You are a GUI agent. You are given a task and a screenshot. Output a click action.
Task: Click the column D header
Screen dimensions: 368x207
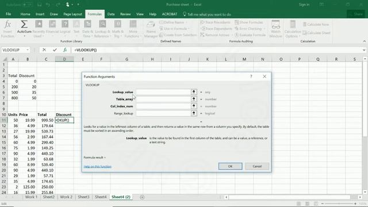pyautogui.click(x=64, y=59)
